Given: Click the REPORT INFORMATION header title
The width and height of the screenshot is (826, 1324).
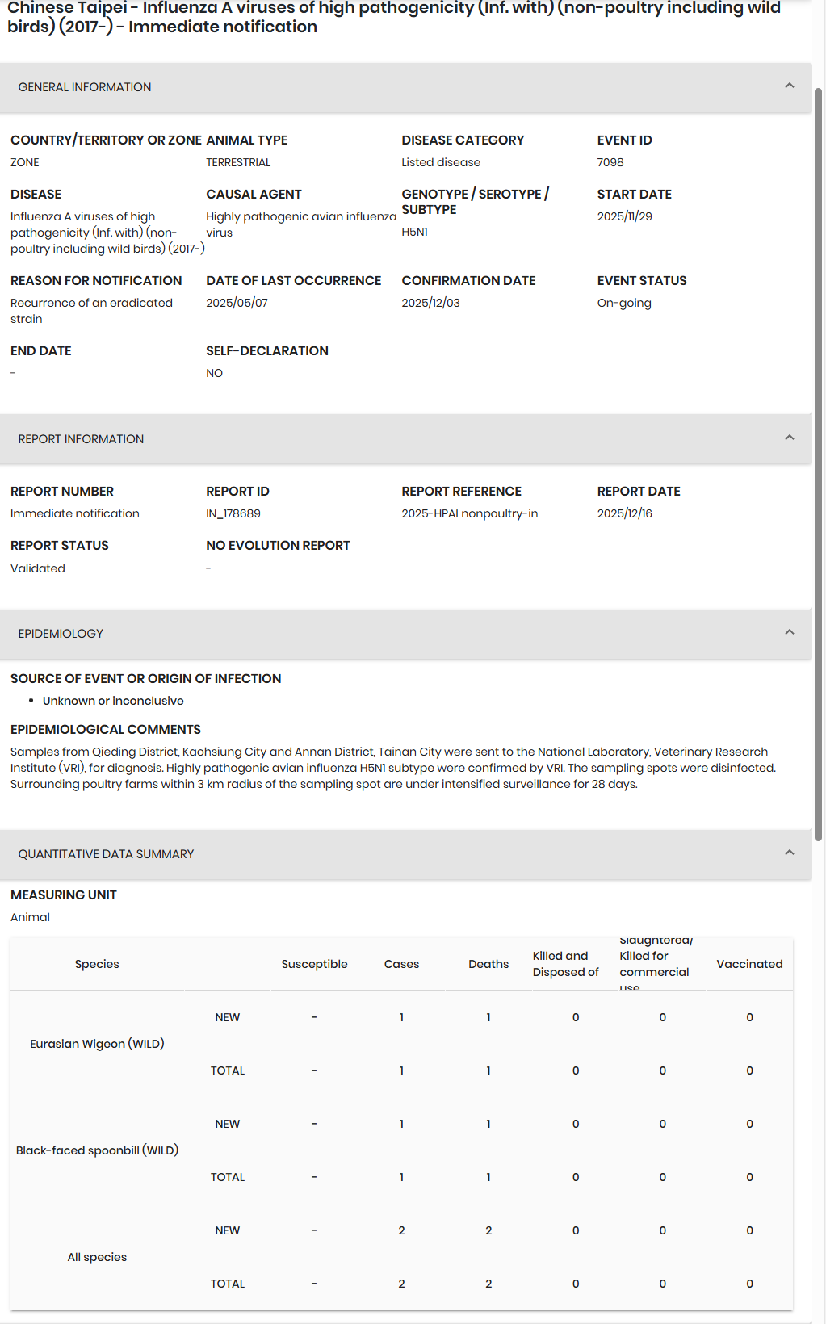Looking at the screenshot, I should 81,439.
